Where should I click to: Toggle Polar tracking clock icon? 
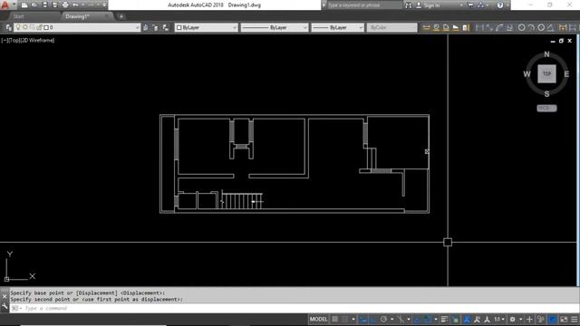click(383, 319)
